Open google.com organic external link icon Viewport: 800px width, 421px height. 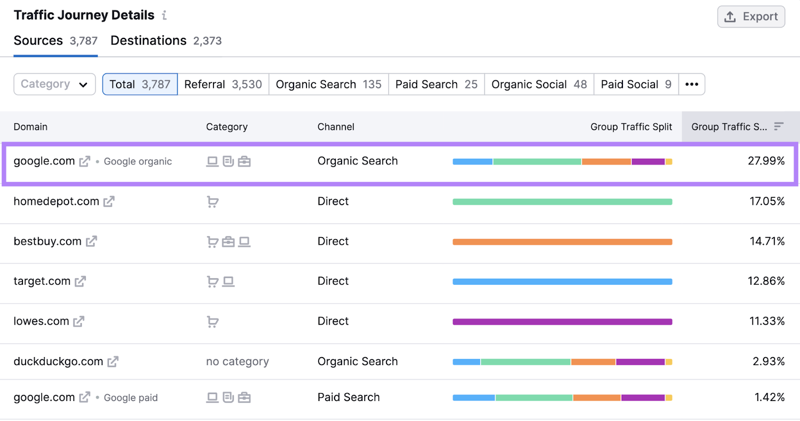tap(85, 161)
